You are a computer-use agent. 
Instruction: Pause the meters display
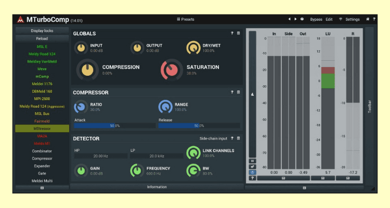252,161
